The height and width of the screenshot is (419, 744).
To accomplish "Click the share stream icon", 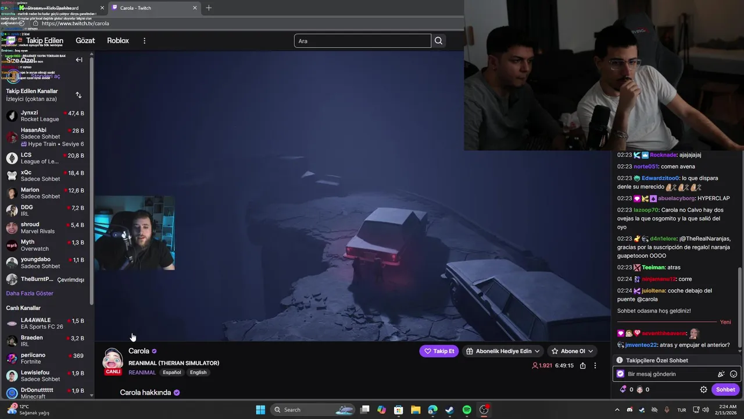I will (x=582, y=365).
